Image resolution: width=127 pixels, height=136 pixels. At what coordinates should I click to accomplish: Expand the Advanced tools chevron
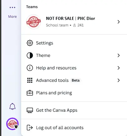[119, 80]
